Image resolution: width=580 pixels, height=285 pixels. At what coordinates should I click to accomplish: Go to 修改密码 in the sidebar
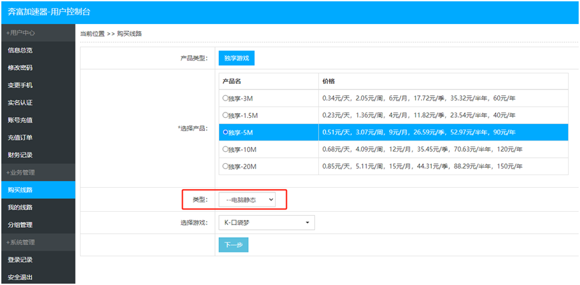(x=20, y=67)
